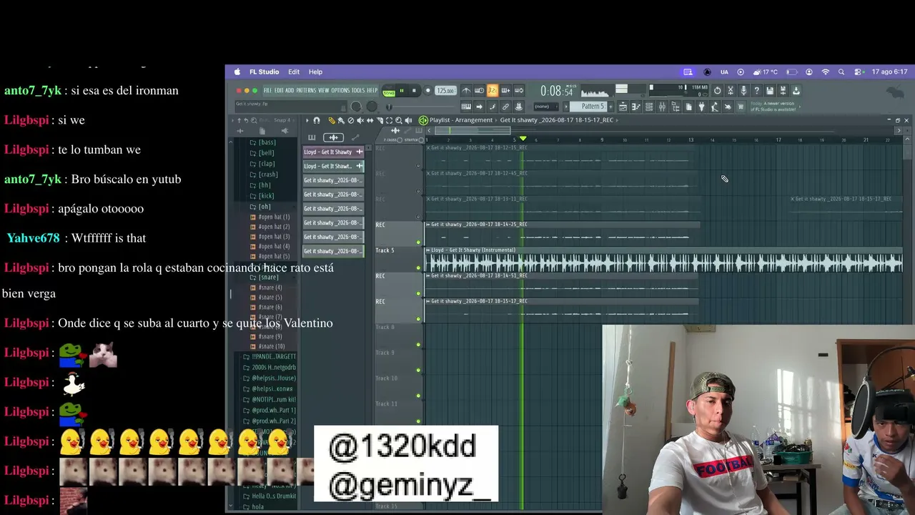Toggle loop recording icon
The height and width of the screenshot is (515, 915).
click(518, 91)
